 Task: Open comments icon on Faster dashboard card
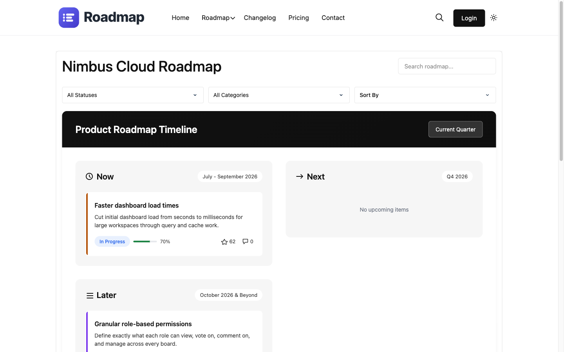(245, 241)
